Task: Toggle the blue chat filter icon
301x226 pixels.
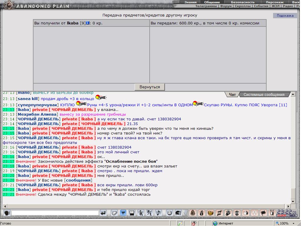Action: (x=123, y=213)
